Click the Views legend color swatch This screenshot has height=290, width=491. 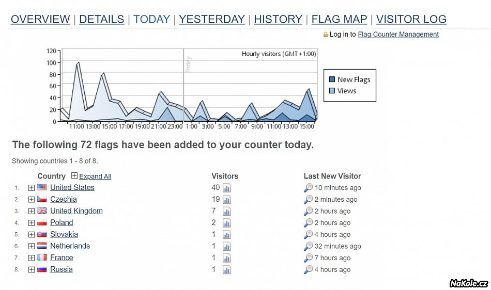332,91
